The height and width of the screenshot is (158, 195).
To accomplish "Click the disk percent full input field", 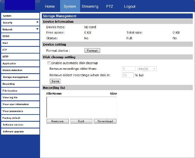I will tap(127, 75).
